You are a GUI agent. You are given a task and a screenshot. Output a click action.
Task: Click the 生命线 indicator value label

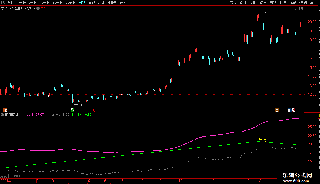[34, 115]
